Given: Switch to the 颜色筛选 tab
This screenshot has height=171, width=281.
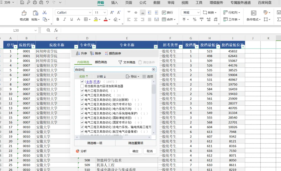Looking at the screenshot, I should (x=101, y=62).
